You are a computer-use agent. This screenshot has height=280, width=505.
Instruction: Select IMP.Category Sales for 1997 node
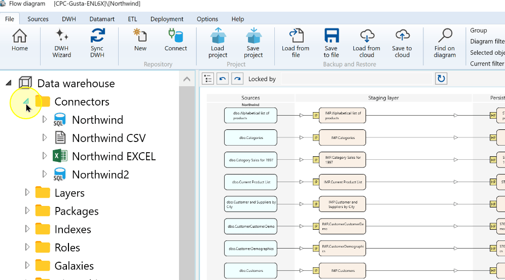(342, 160)
